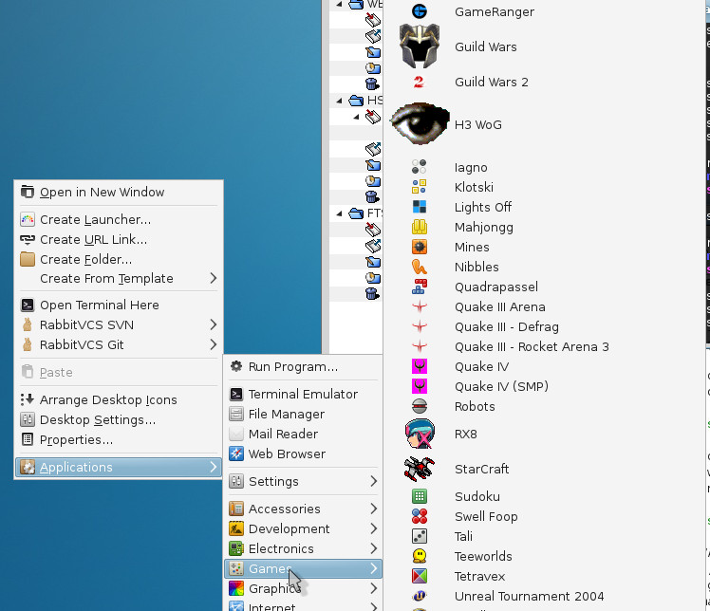The height and width of the screenshot is (611, 710).
Task: Launch Unreal Tournament 2004
Action: [529, 596]
